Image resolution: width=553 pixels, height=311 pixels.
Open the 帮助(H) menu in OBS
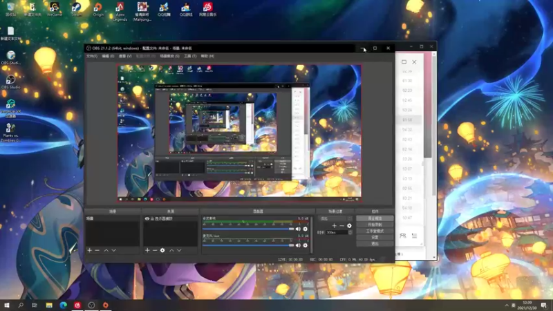point(207,56)
